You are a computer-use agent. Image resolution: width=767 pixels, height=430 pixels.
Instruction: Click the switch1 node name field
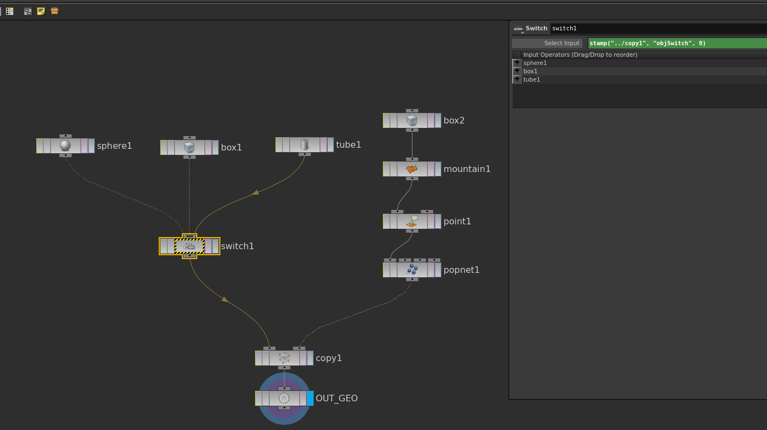pos(658,28)
